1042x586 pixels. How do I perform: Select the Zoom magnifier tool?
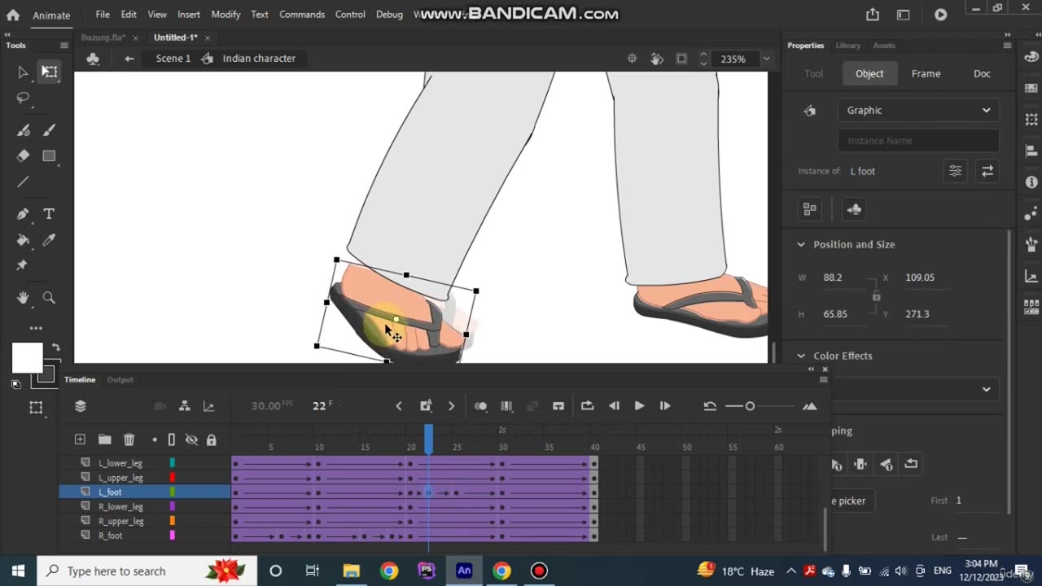pyautogui.click(x=49, y=298)
